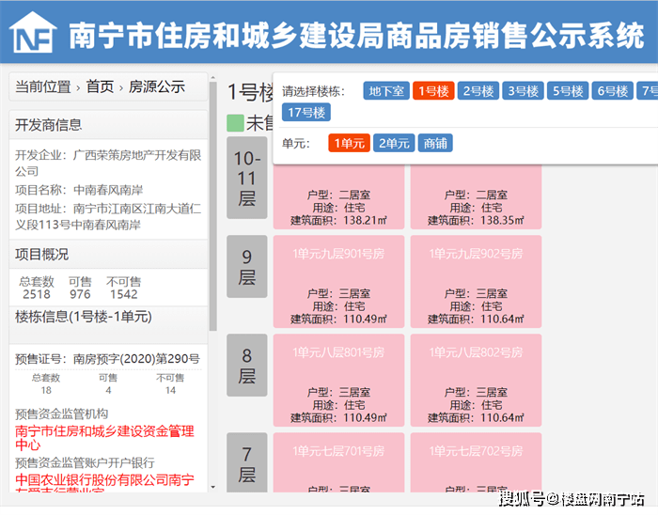
Task: Switch to 3号楼 building
Action: [x=524, y=91]
